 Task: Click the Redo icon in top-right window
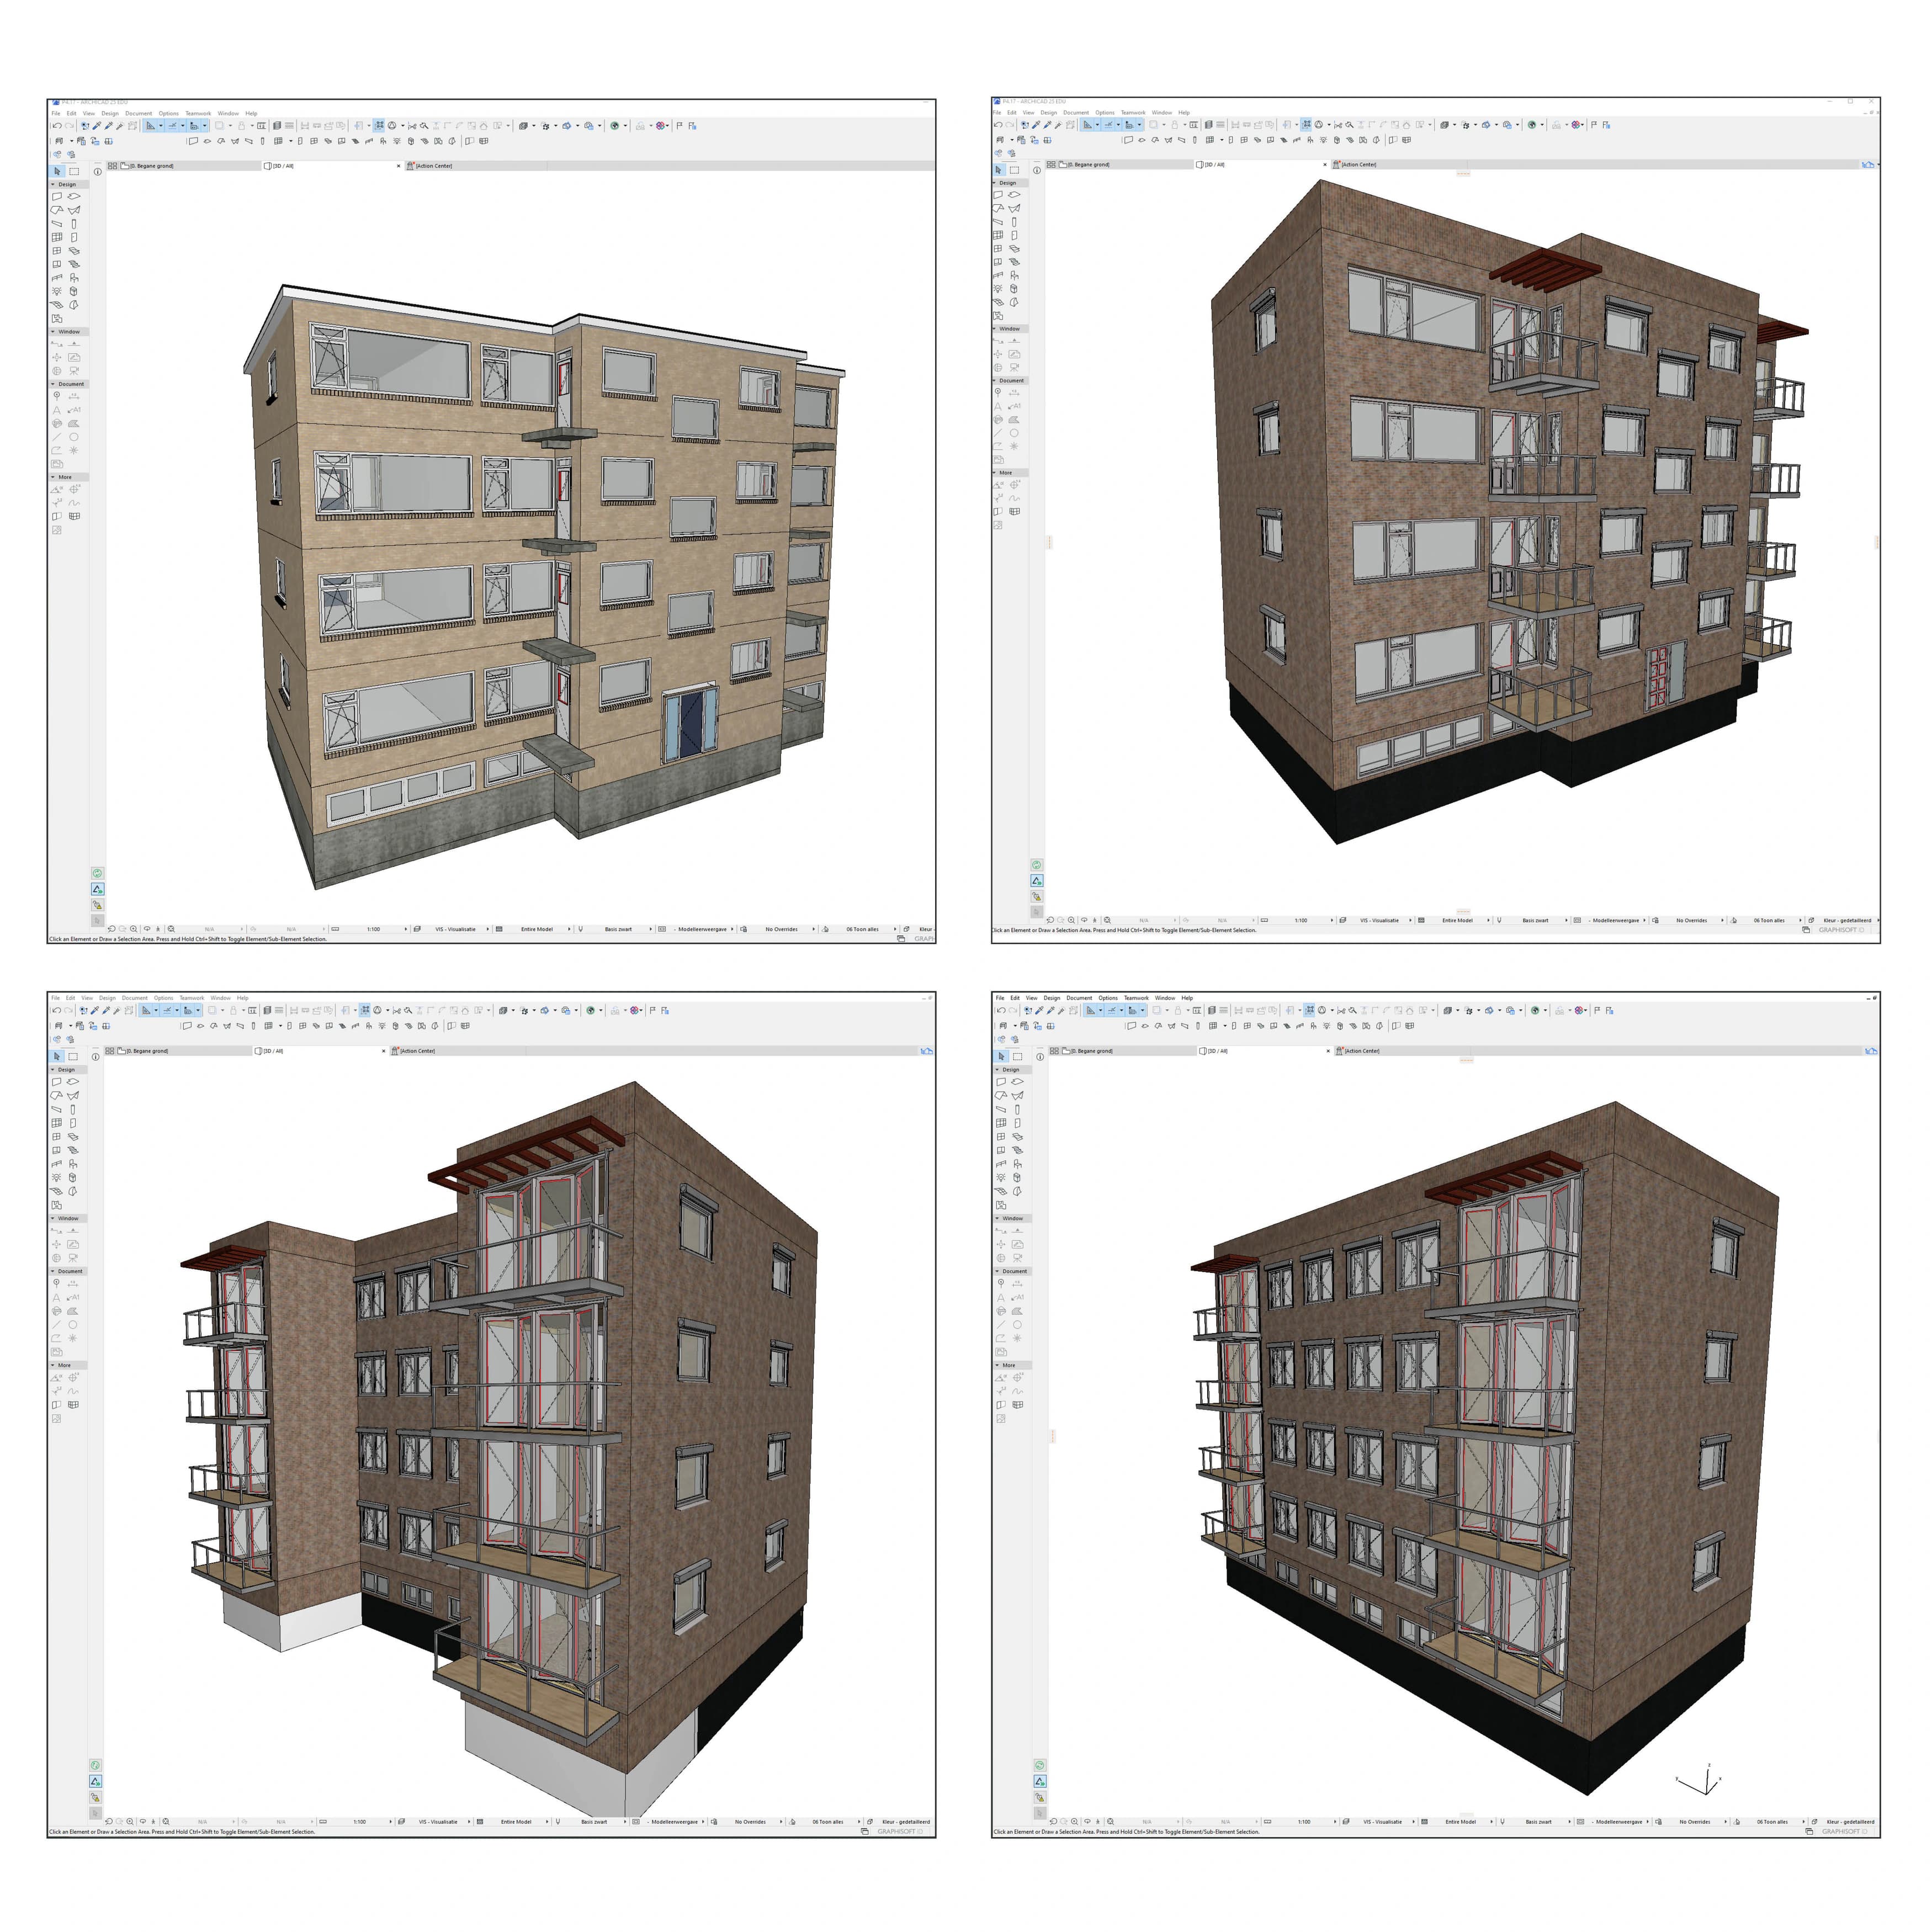1010,125
